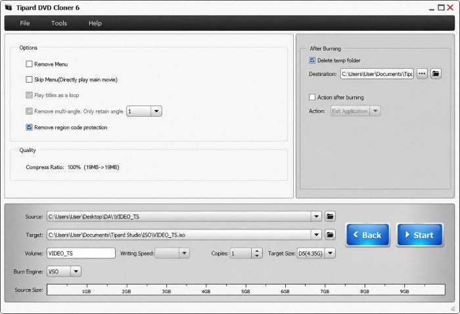The width and height of the screenshot is (460, 314).
Task: Open the File menu
Action: click(x=25, y=23)
